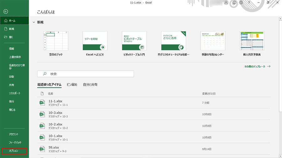Click the user account icon in title bar
The image size is (282, 158).
(x=226, y=3)
